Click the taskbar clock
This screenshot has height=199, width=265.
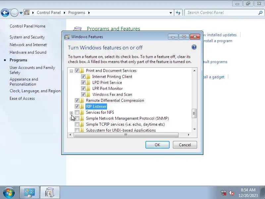pos(248,193)
